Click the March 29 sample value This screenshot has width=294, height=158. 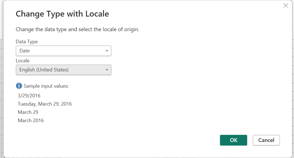coord(28,112)
